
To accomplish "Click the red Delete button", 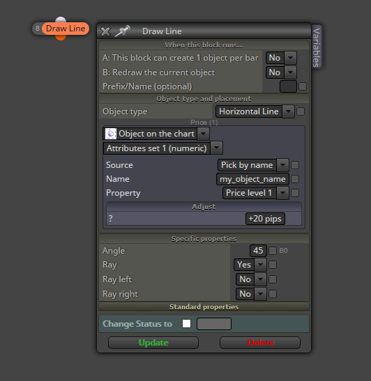I will coord(260,343).
